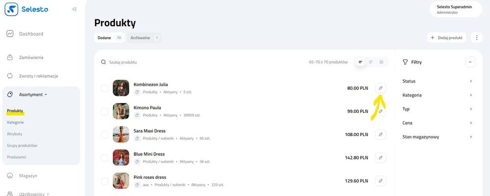
Task: Open the Dashboard section
Action: click(31, 34)
